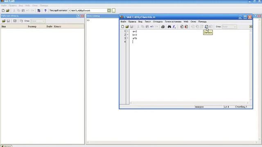The width and height of the screenshot is (262, 147).
Task: Open editor Правка menu
Action: coord(132,22)
